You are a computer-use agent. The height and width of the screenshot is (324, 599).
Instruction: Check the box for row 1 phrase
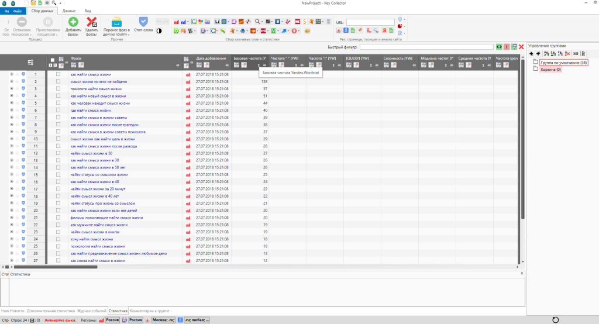[x=58, y=75]
